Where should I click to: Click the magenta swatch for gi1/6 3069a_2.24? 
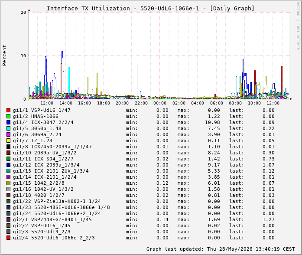click(x=8, y=134)
